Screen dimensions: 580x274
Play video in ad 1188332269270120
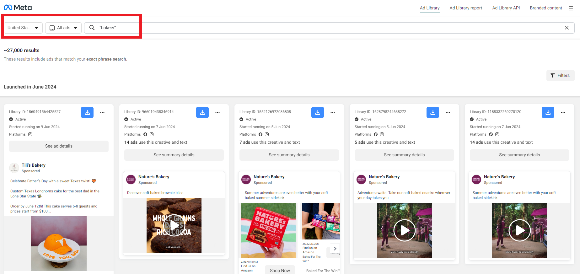[x=519, y=230]
